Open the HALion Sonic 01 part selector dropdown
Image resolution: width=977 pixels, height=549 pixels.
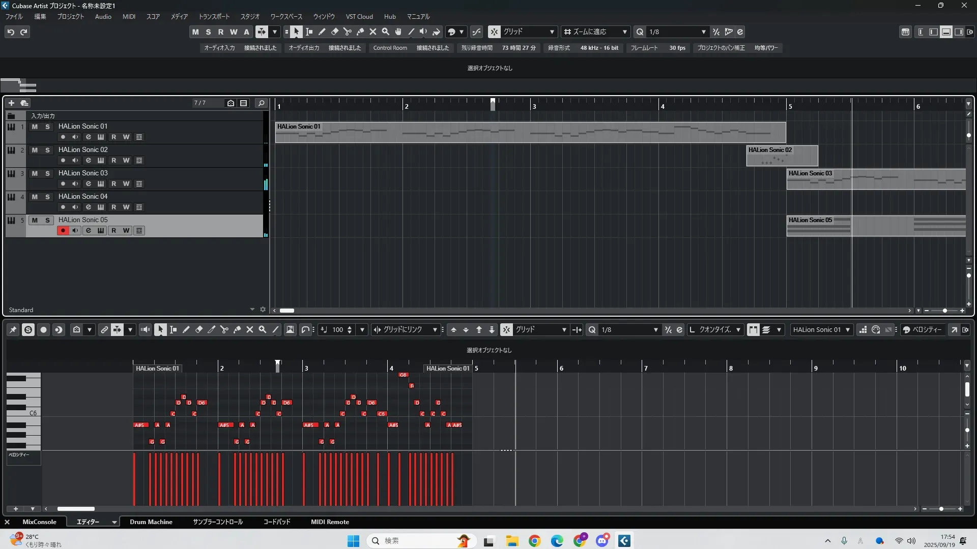pyautogui.click(x=847, y=330)
